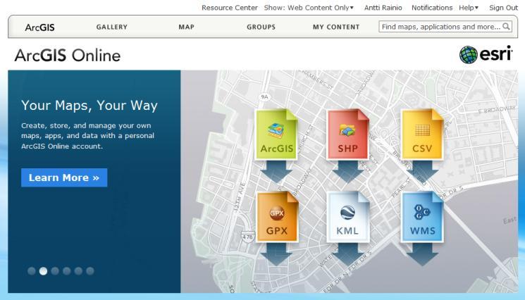
Task: Click the Your Maps, Your Way heading
Action: coord(89,106)
